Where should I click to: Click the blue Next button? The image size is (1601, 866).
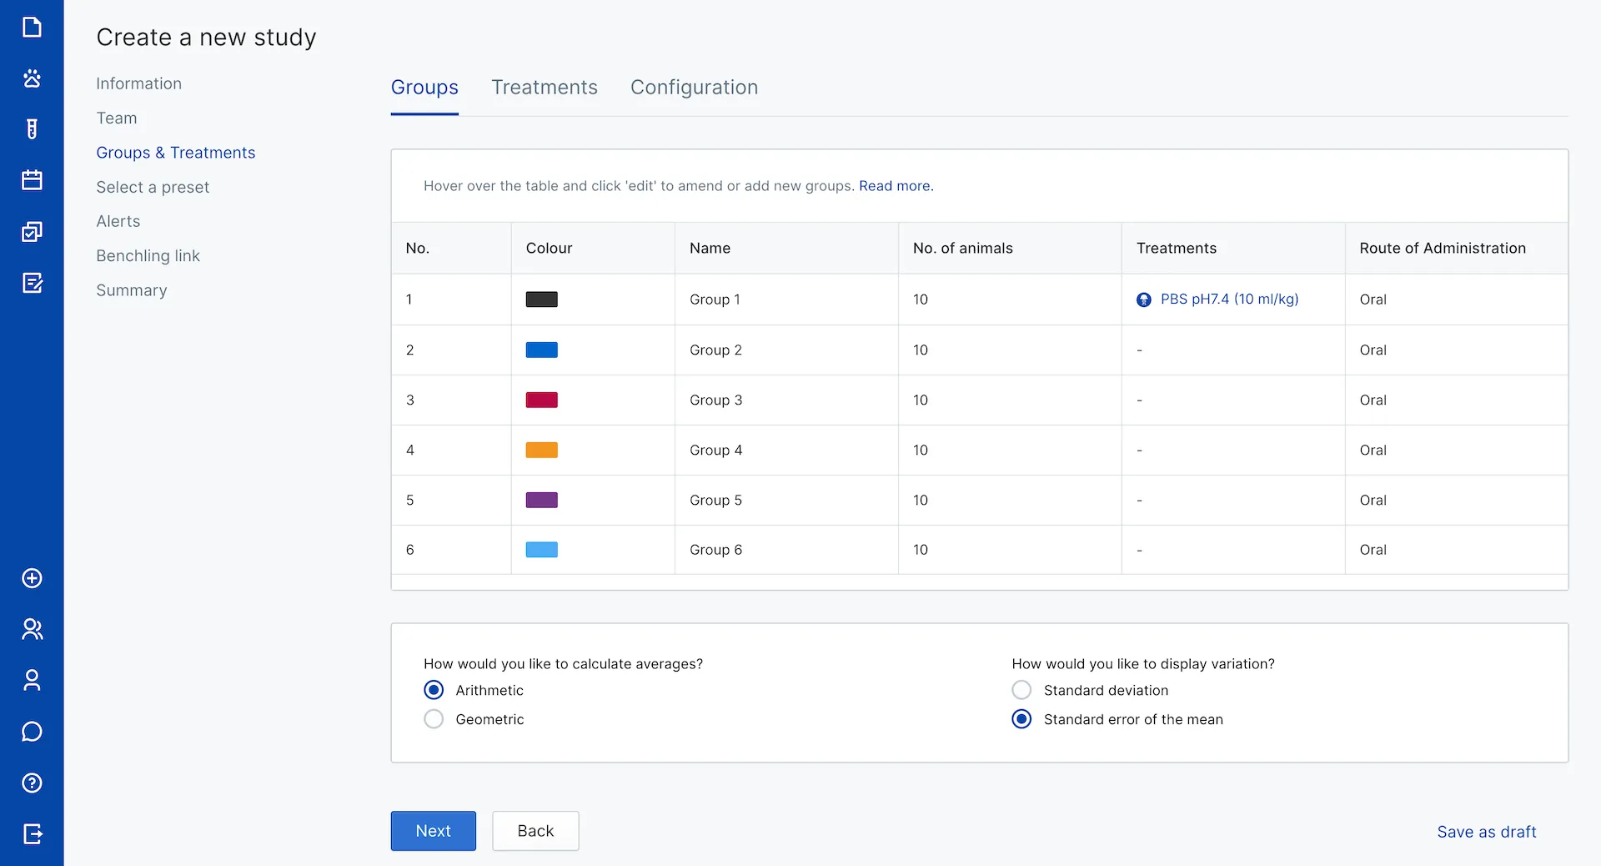point(433,831)
